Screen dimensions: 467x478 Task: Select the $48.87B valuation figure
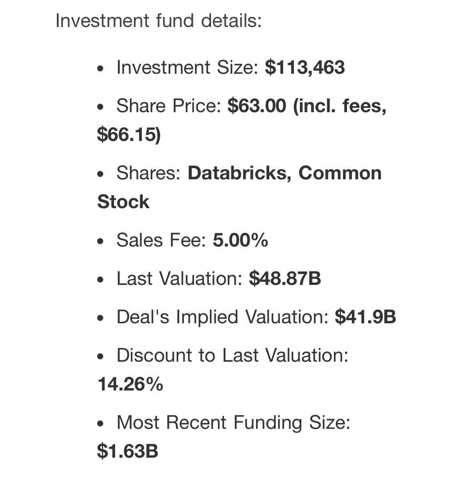pyautogui.click(x=285, y=279)
